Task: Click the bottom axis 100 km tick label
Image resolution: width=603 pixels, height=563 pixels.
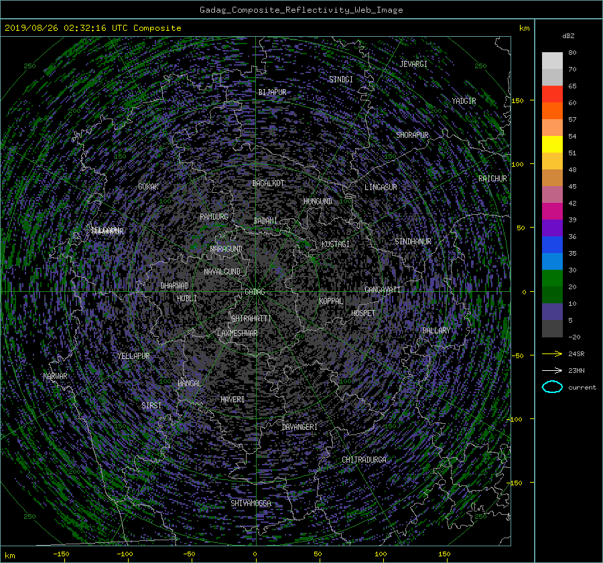Action: (x=381, y=554)
